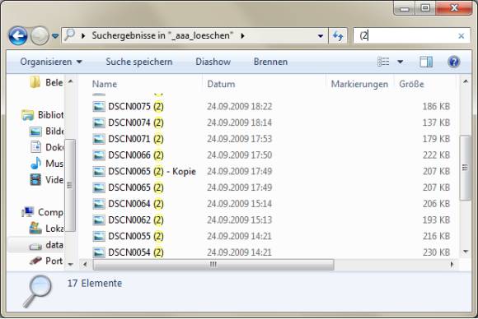Viewport: 478px width, 319px height.
Task: Clear the search box with X
Action: point(462,36)
